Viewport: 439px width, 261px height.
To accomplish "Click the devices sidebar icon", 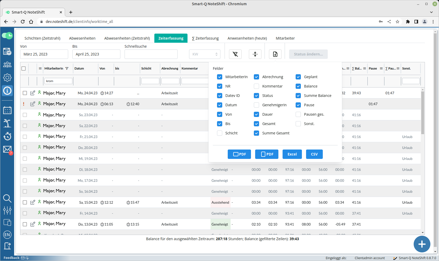I will 7,222.
